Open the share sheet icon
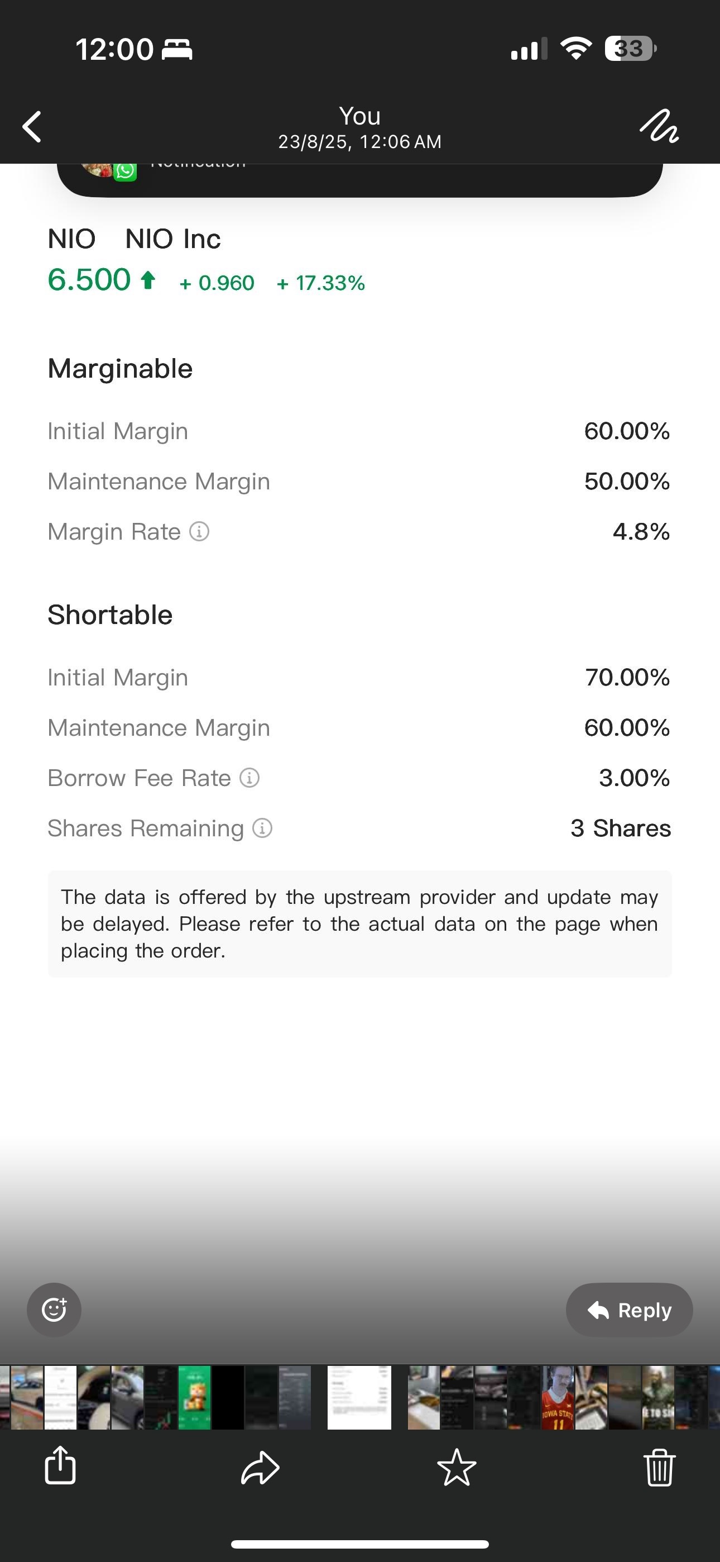 (60, 1465)
